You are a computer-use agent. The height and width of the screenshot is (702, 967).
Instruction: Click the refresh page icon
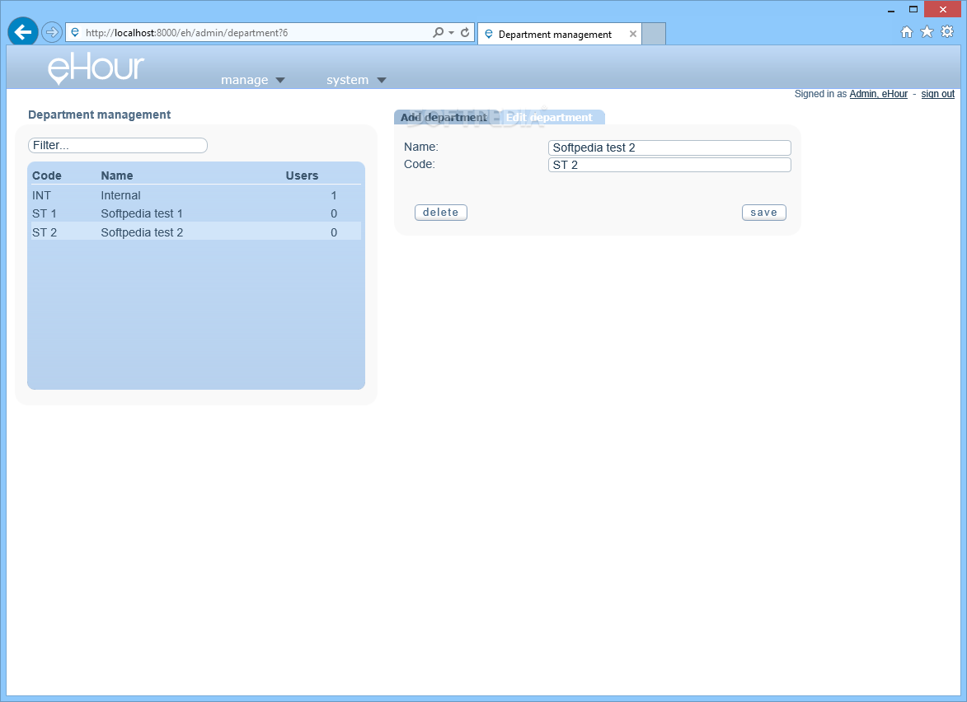tap(465, 32)
